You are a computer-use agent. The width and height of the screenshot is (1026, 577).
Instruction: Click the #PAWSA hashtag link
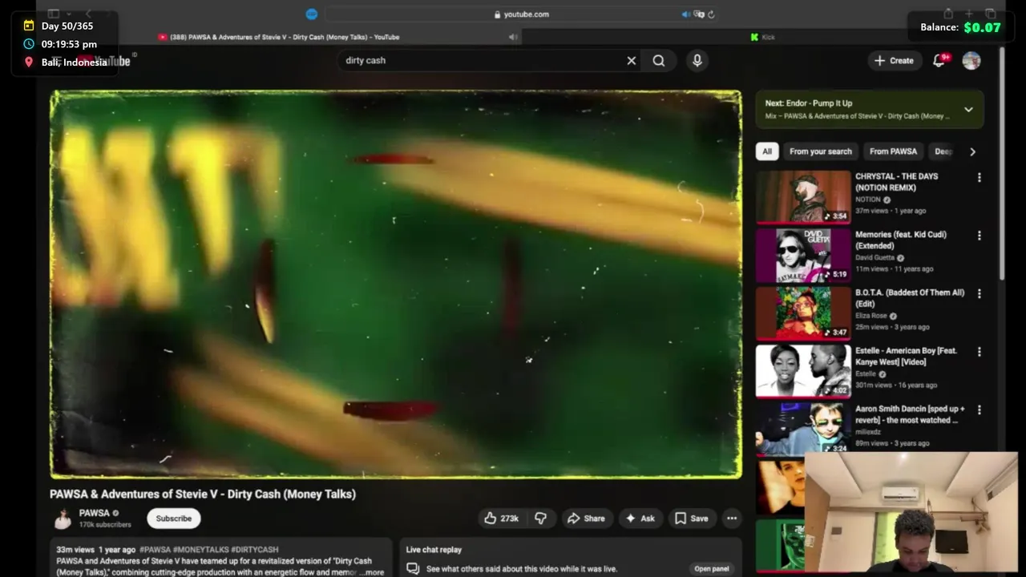[x=155, y=550]
